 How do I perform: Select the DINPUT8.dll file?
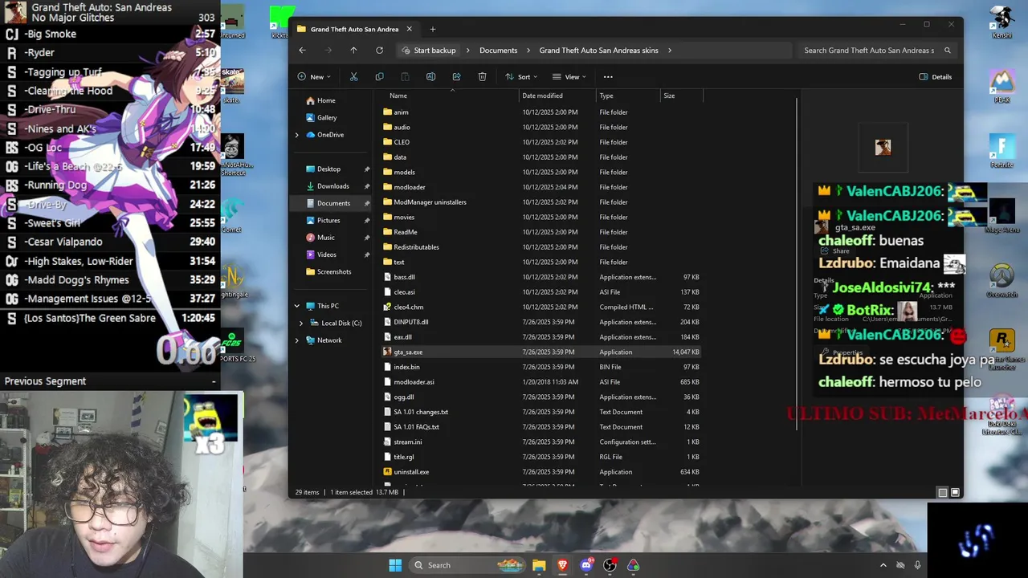pyautogui.click(x=410, y=322)
